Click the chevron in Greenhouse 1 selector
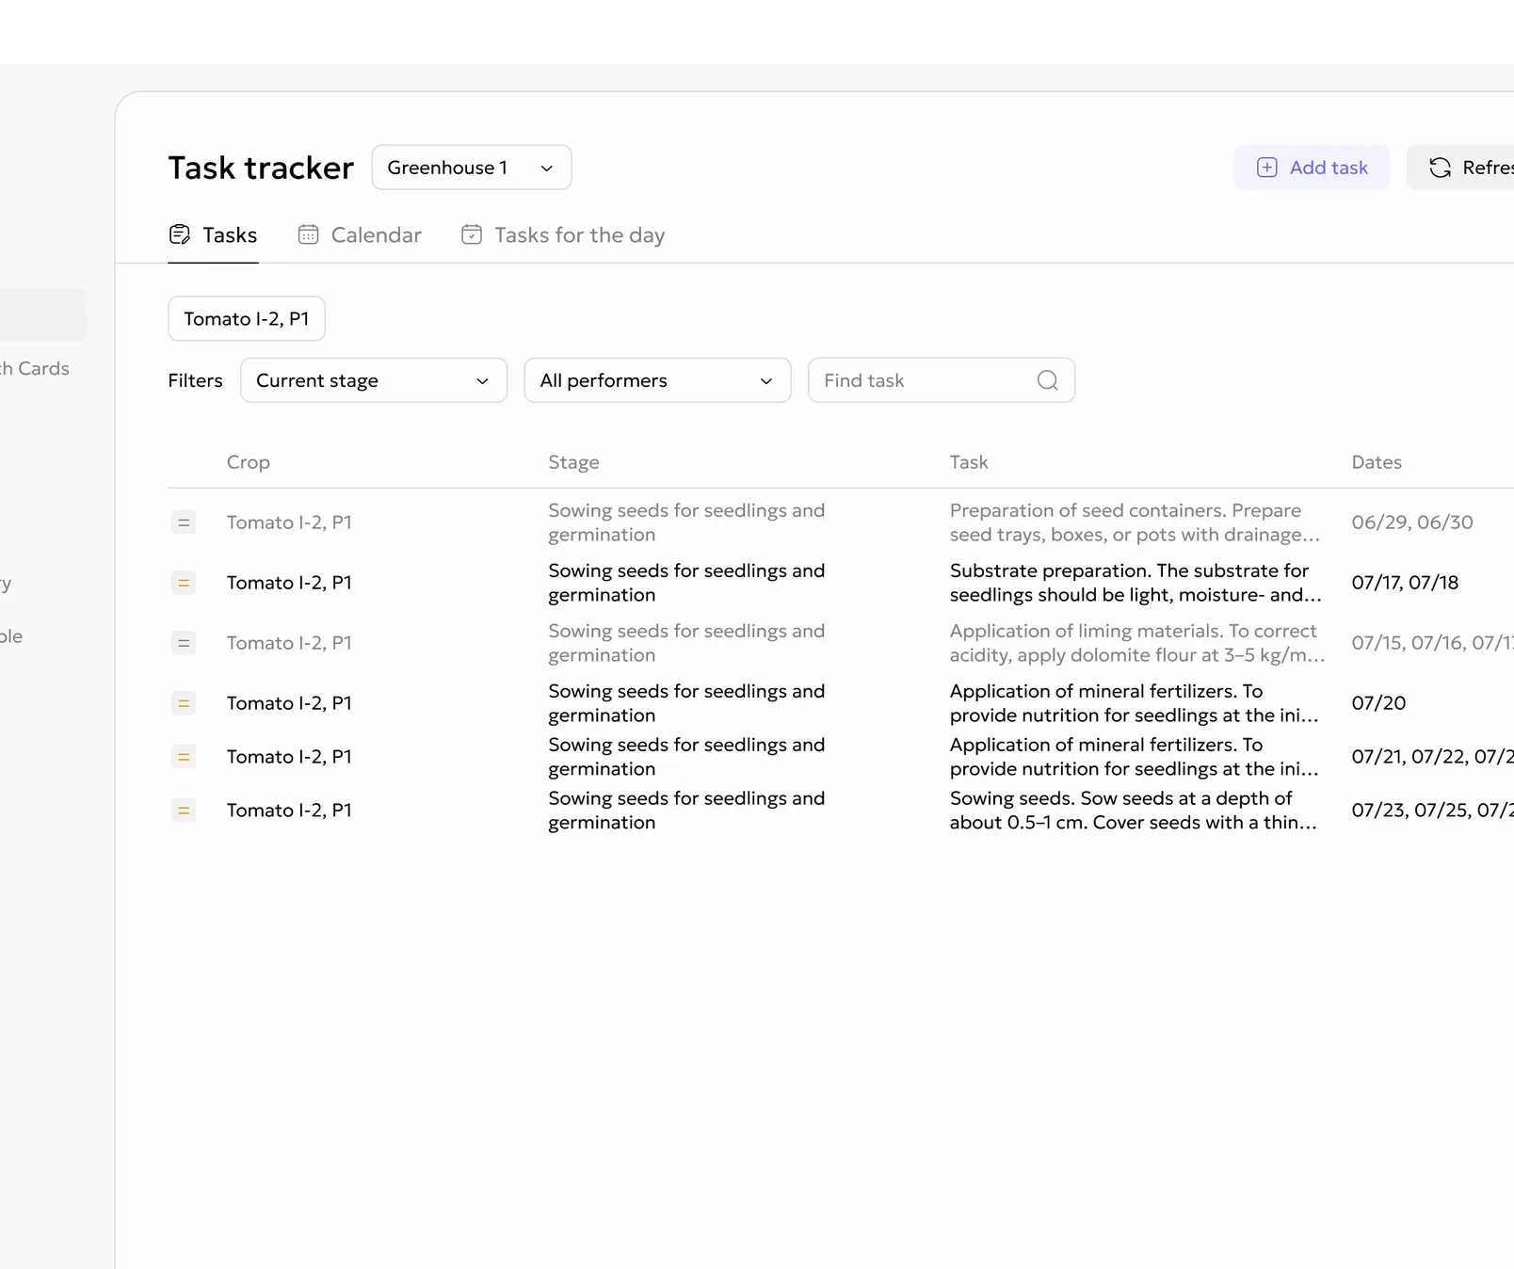Viewport: 1514px width, 1269px height. 546,169
